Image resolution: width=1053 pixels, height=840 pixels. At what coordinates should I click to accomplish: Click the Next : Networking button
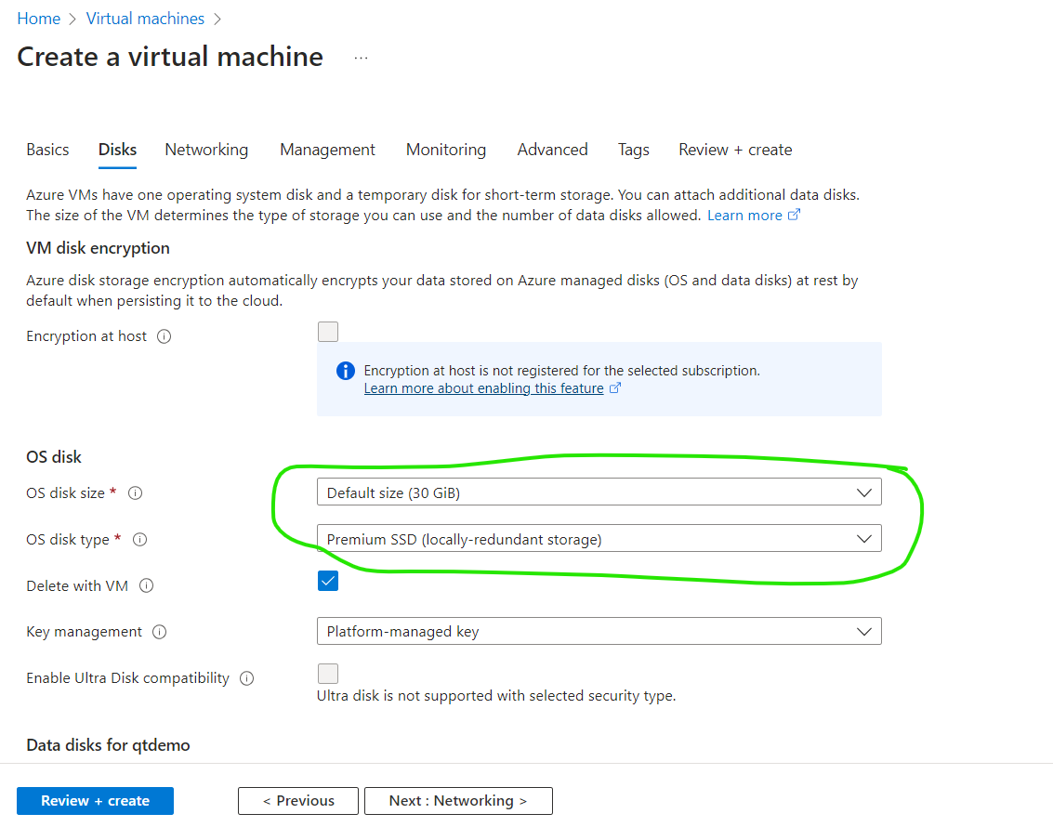[458, 801]
